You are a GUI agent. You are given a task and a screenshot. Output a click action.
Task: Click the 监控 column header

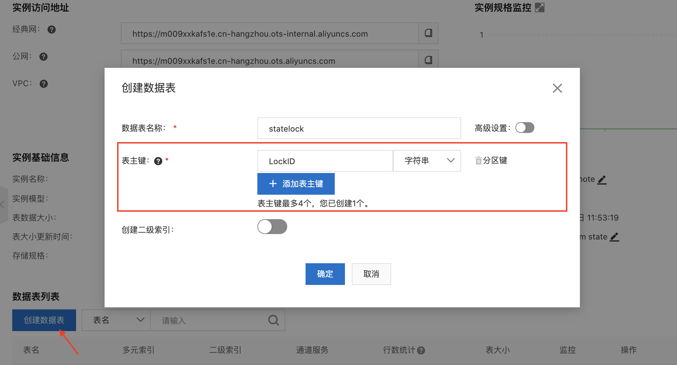568,350
